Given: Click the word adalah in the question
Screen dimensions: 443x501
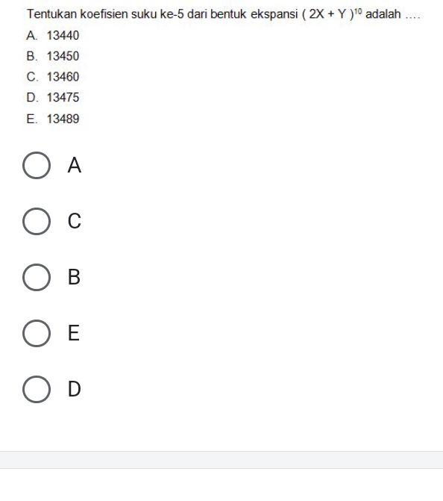Looking at the screenshot, I should 383,14.
